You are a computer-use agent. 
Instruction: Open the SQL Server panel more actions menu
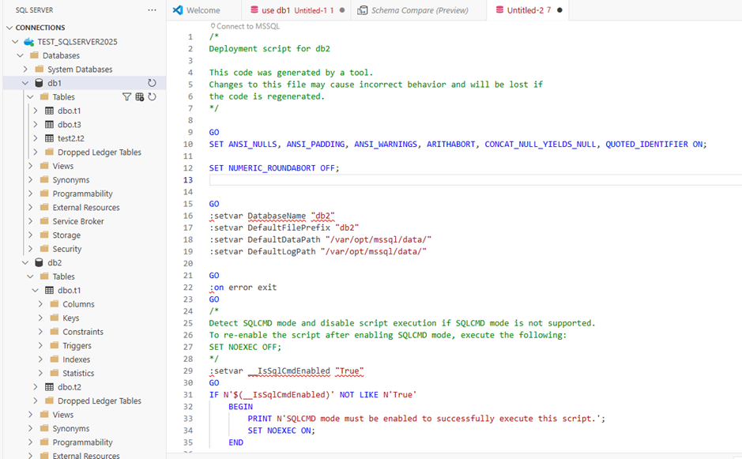(152, 10)
